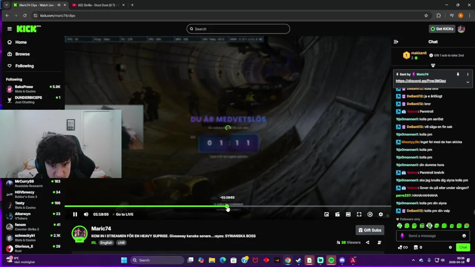Click the 38 Viewers count
This screenshot has width=475, height=267.
[x=348, y=243]
